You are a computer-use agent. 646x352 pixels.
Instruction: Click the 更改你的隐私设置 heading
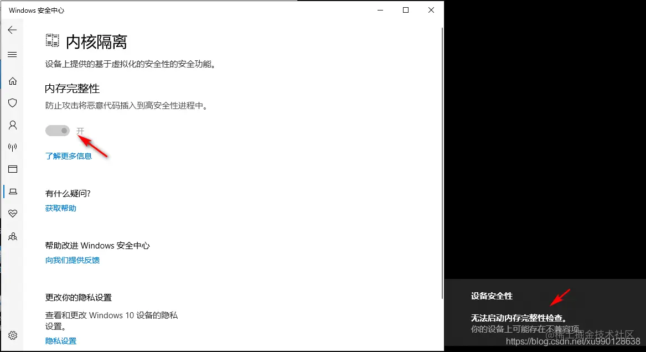coord(78,298)
